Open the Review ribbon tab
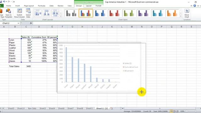Image resolution: width=201 pixels, height=113 pixels. (60, 6)
